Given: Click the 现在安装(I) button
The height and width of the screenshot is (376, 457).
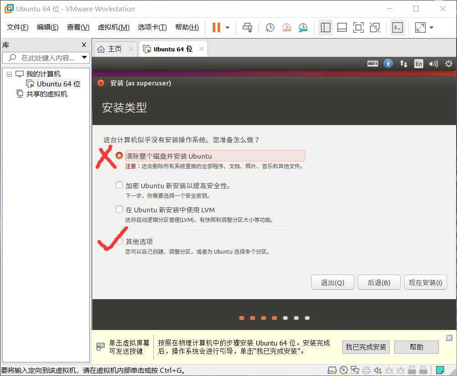Looking at the screenshot, I should [426, 282].
